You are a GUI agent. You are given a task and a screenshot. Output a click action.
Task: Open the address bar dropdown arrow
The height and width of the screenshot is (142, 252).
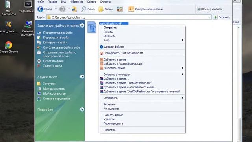point(209,17)
